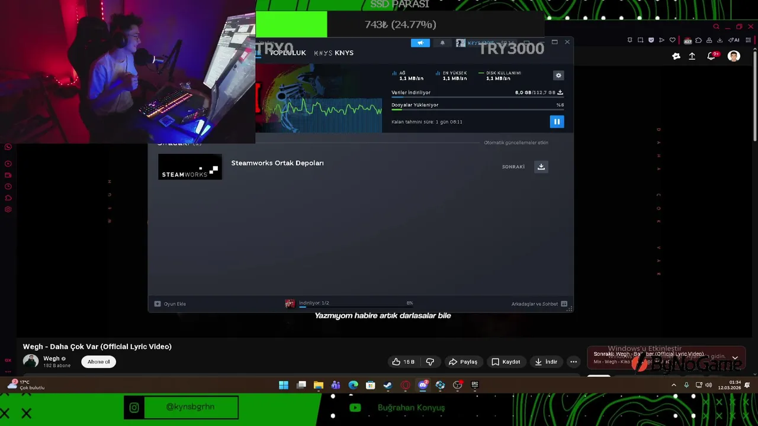
Task: Expand hidden system tray icons
Action: (x=673, y=385)
